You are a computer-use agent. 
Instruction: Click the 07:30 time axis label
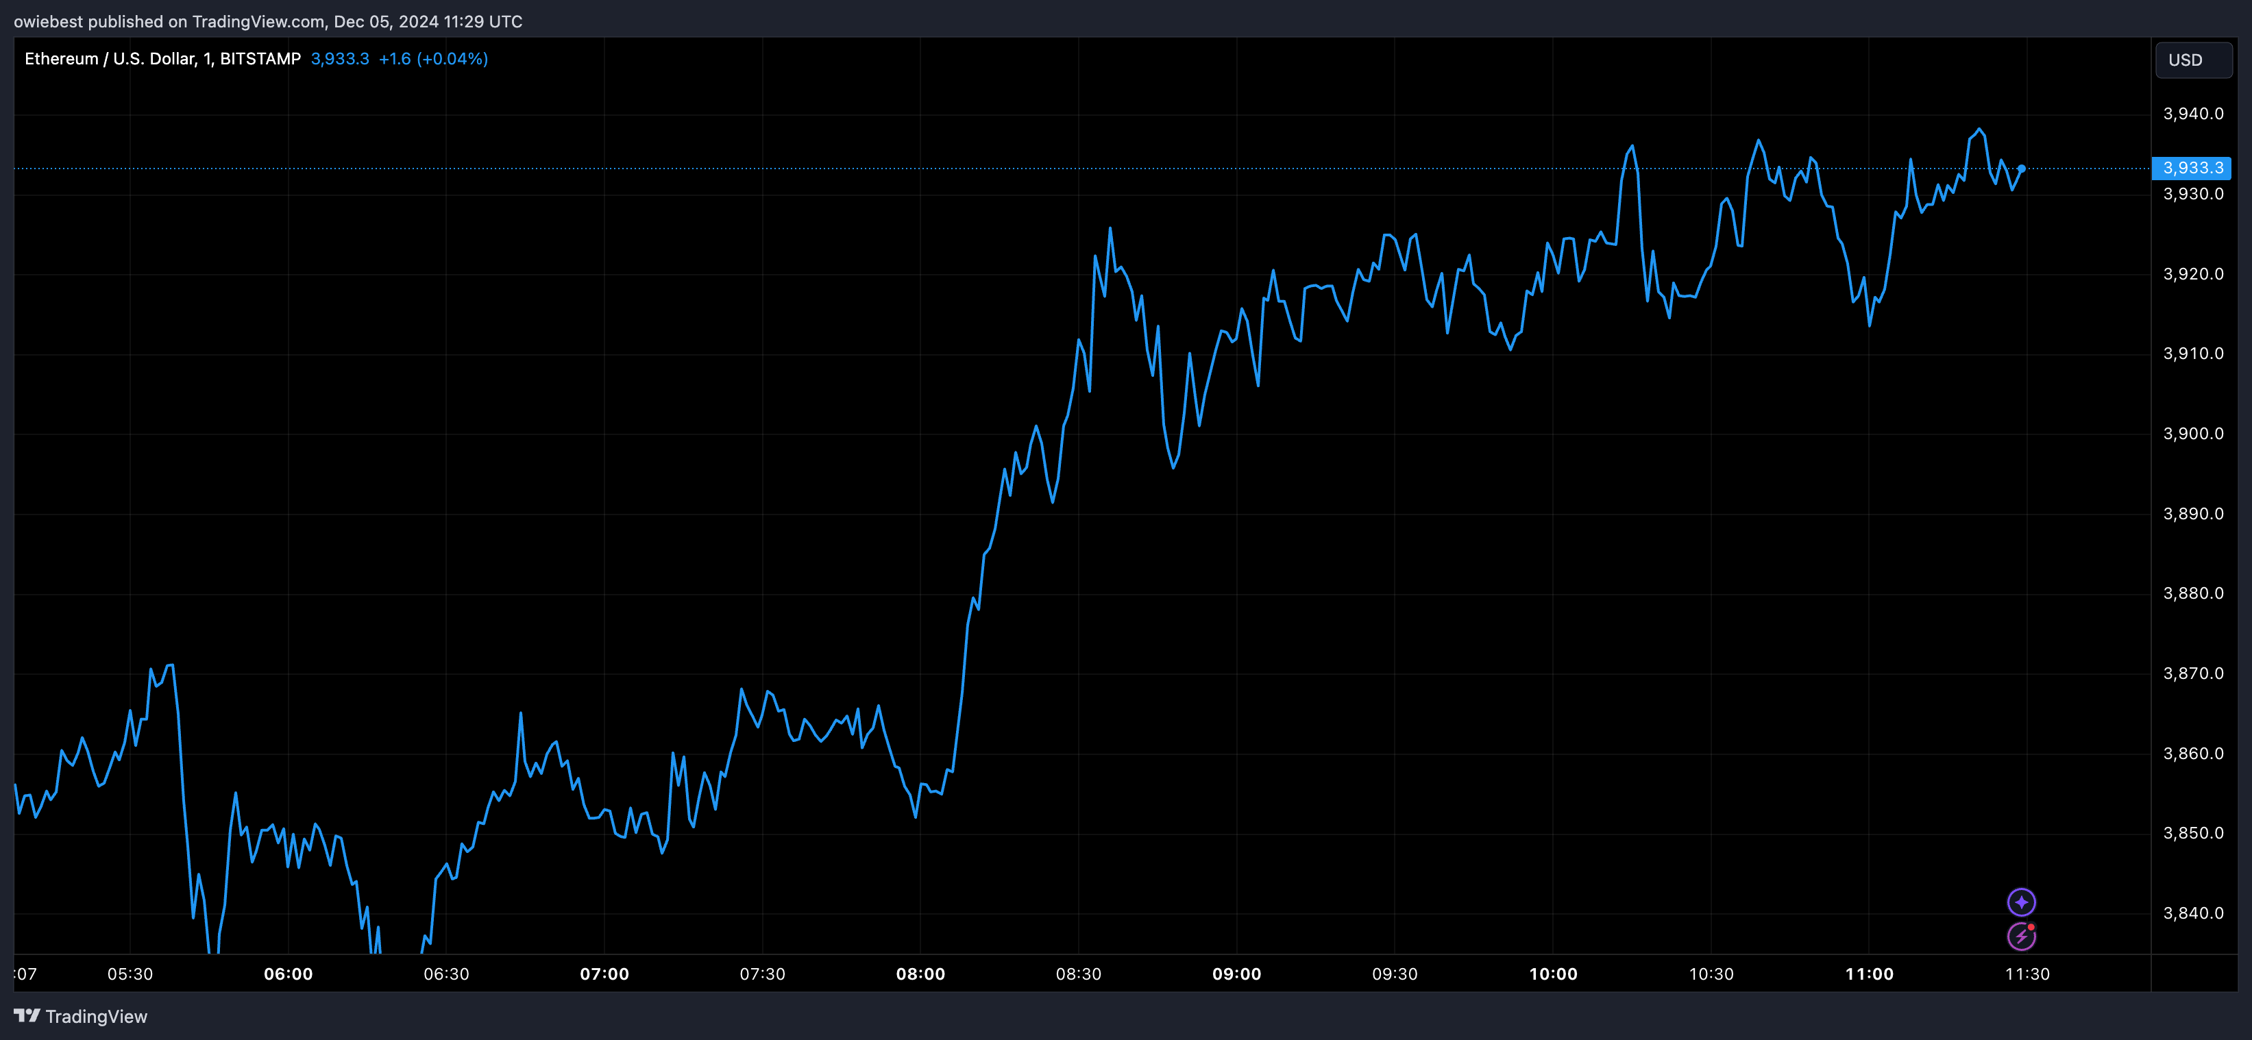coord(762,974)
